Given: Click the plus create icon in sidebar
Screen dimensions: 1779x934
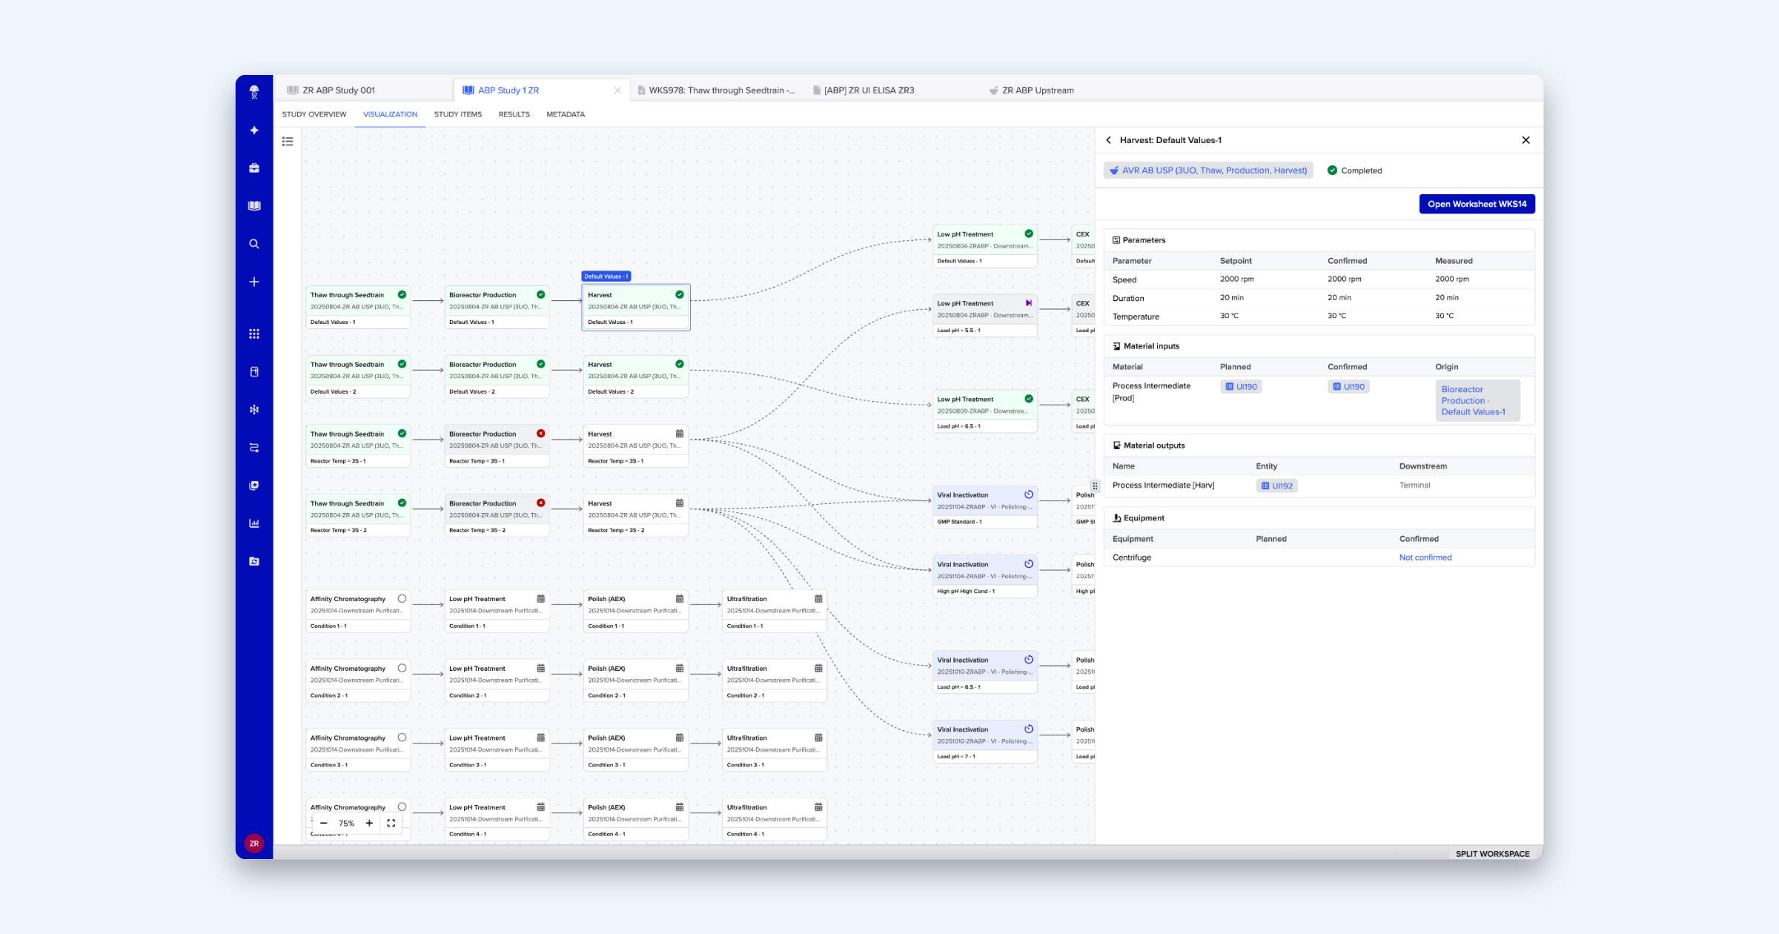Looking at the screenshot, I should click(x=254, y=282).
